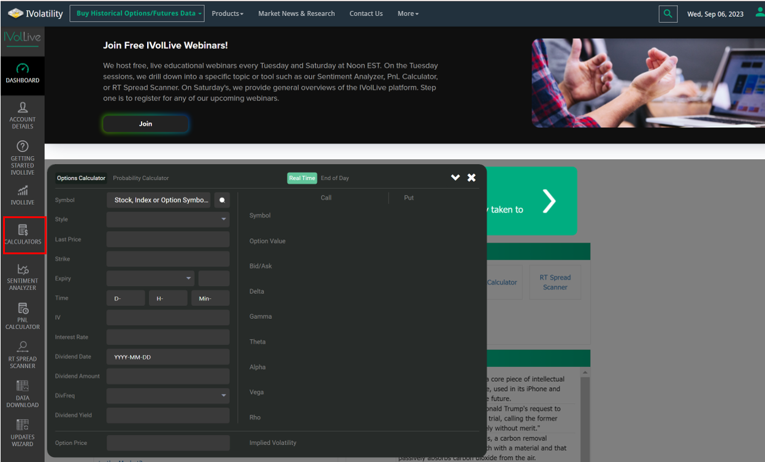Click the green banner right arrow

tap(549, 201)
